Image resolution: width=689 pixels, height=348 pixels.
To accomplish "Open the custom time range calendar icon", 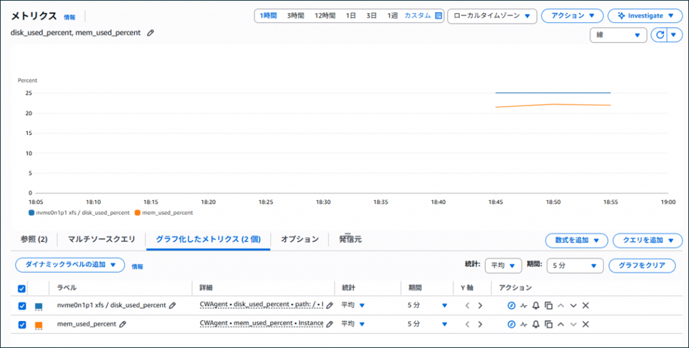I will click(439, 15).
